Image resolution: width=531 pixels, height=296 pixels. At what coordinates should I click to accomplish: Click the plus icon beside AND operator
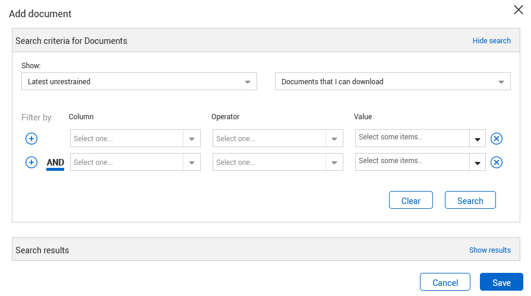coord(31,163)
